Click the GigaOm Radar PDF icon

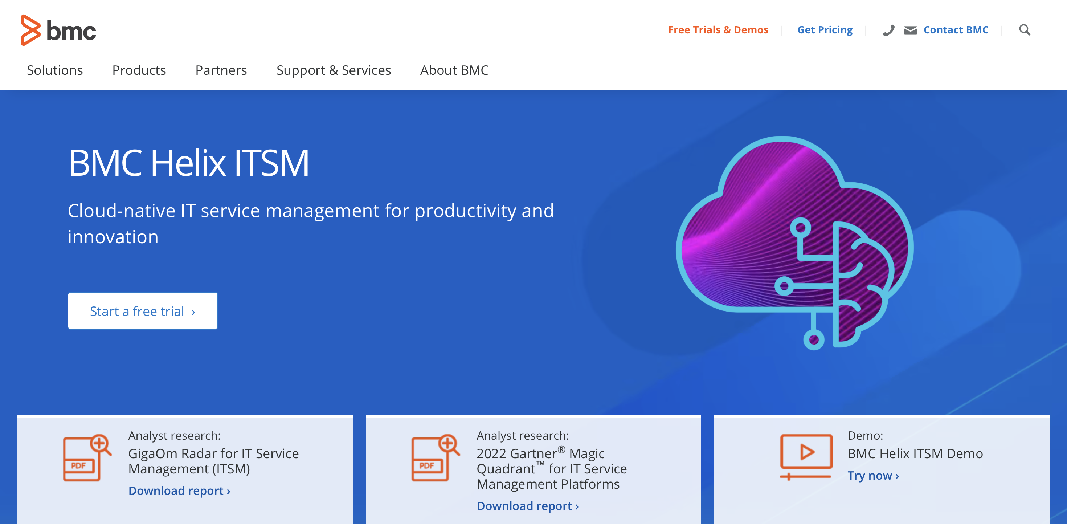coord(87,458)
